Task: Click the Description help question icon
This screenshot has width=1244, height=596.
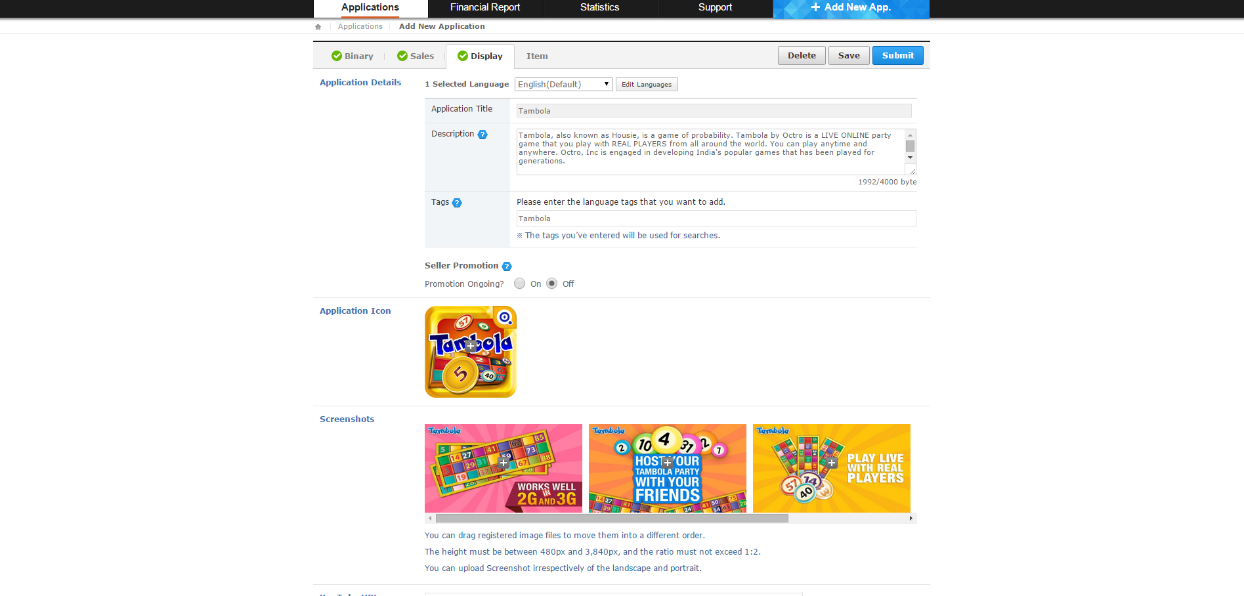Action: pyautogui.click(x=483, y=135)
